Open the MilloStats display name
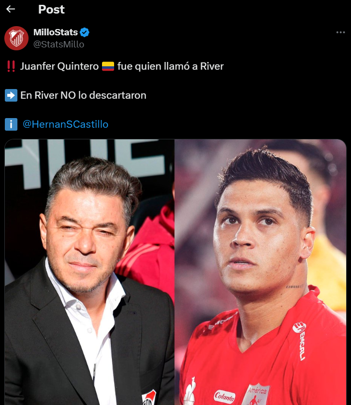Image resolution: width=351 pixels, height=405 pixels. [x=56, y=32]
